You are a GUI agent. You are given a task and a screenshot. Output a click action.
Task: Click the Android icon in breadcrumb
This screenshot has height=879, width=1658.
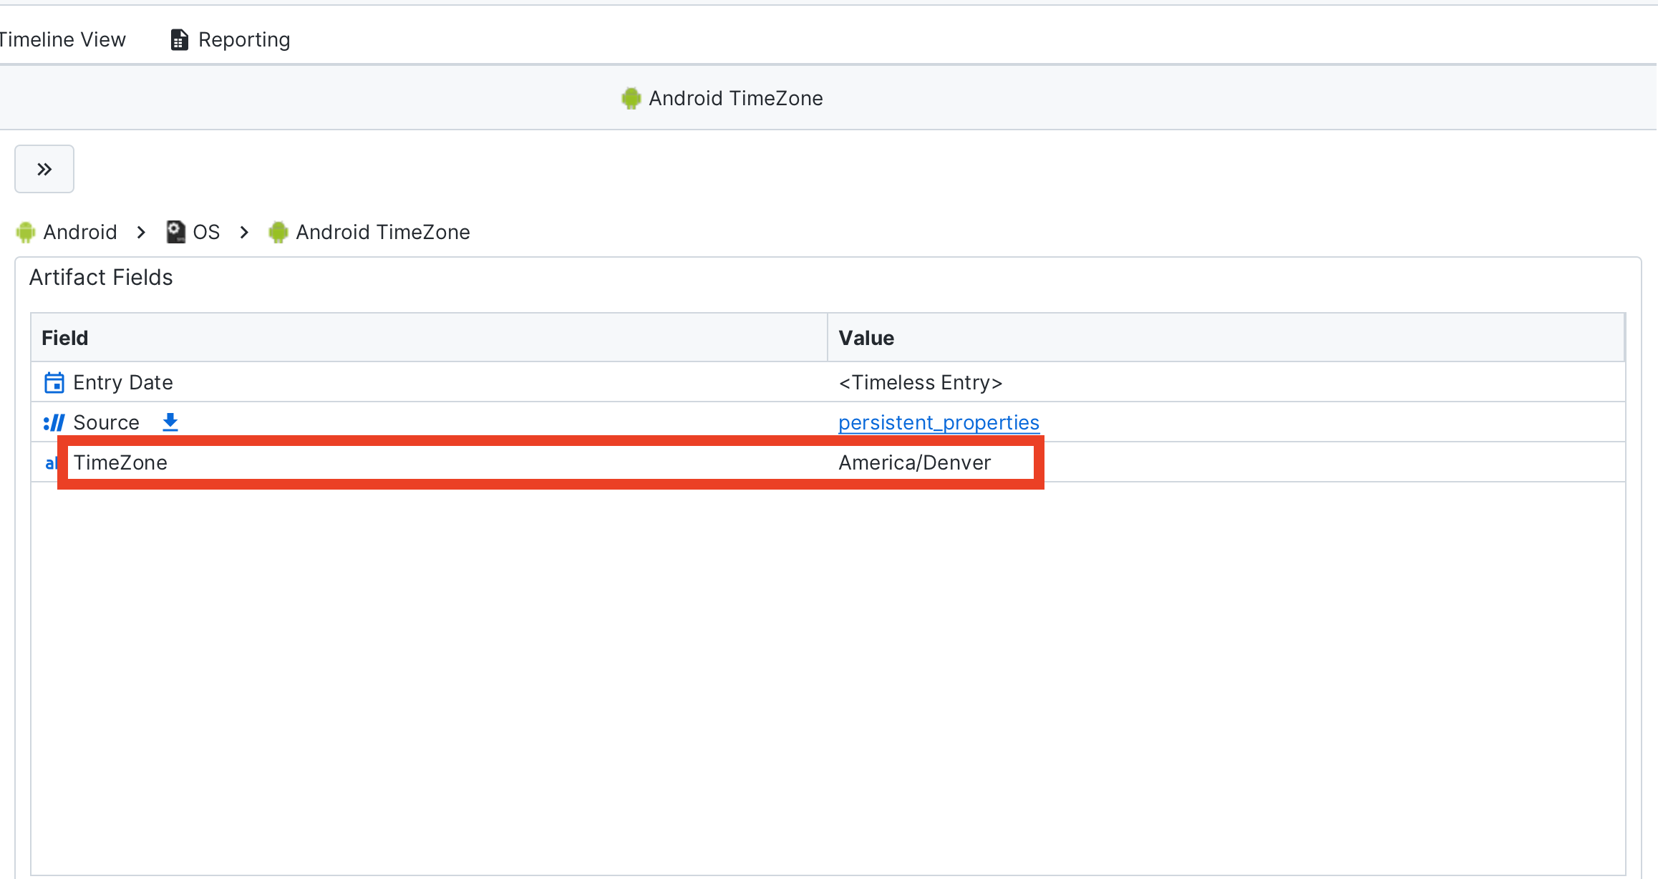point(26,232)
